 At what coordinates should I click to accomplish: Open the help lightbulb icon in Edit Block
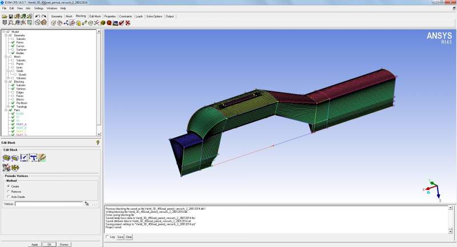[98, 143]
